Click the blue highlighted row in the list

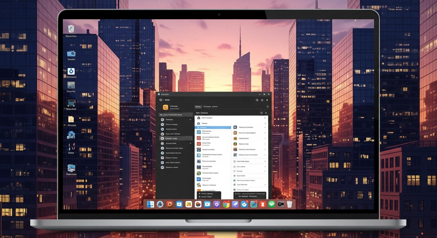[213, 127]
